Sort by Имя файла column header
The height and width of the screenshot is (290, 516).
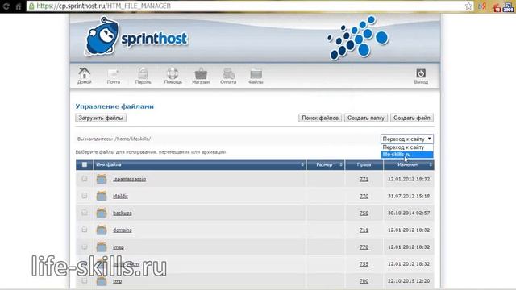coord(200,164)
